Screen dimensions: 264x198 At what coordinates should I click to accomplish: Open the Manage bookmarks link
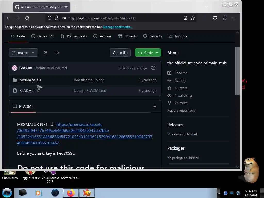(x=118, y=27)
